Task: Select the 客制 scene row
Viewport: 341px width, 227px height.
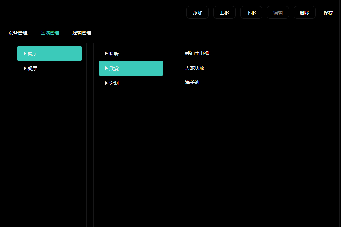Action: click(131, 83)
